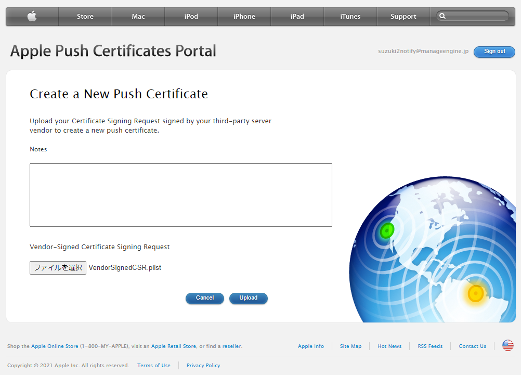Open the Support menu item
The width and height of the screenshot is (521, 375).
coord(403,17)
